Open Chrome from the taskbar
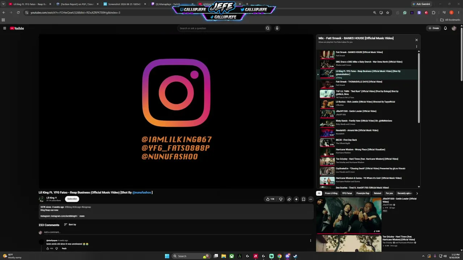Viewport: 463px width, 260px height. tap(279, 256)
